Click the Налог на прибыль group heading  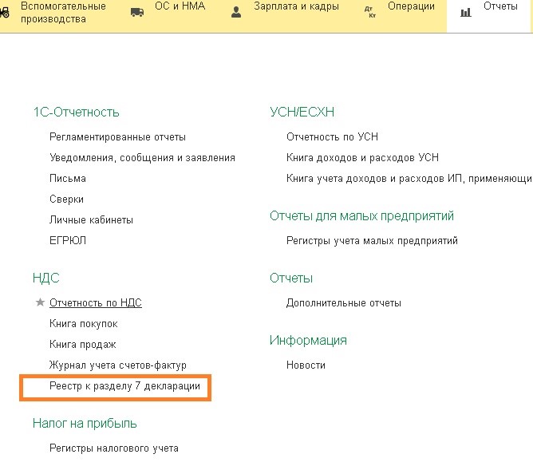(x=85, y=423)
